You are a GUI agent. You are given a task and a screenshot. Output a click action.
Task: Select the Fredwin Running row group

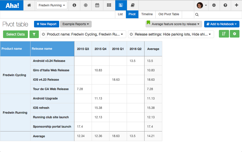[15, 113]
